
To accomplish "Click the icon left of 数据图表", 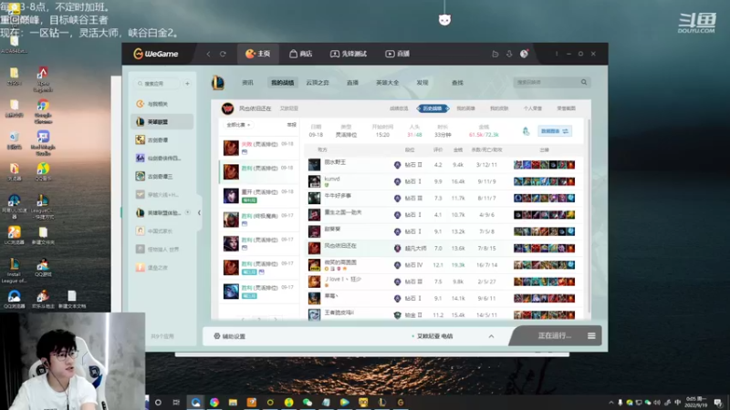I will (x=527, y=131).
